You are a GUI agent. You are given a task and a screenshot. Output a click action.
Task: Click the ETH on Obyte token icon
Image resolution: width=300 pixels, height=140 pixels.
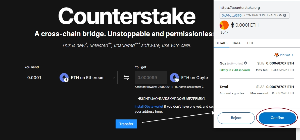click(x=174, y=78)
